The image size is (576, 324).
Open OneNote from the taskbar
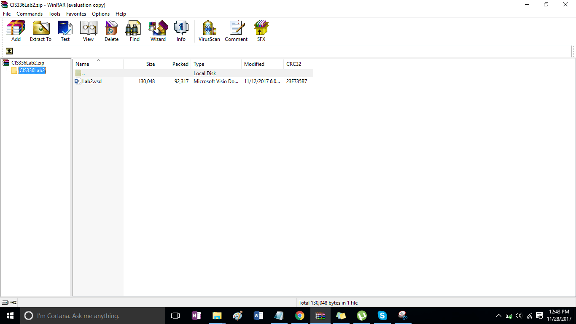(196, 316)
